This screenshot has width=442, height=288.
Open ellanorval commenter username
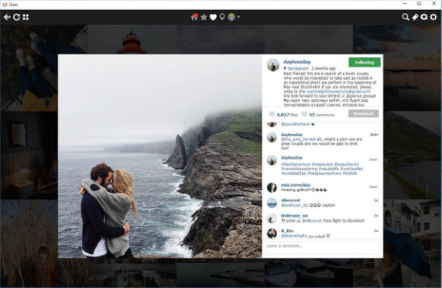pyautogui.click(x=290, y=200)
